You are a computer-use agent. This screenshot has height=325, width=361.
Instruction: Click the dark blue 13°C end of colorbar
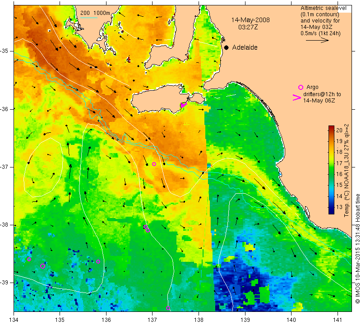click(331, 212)
